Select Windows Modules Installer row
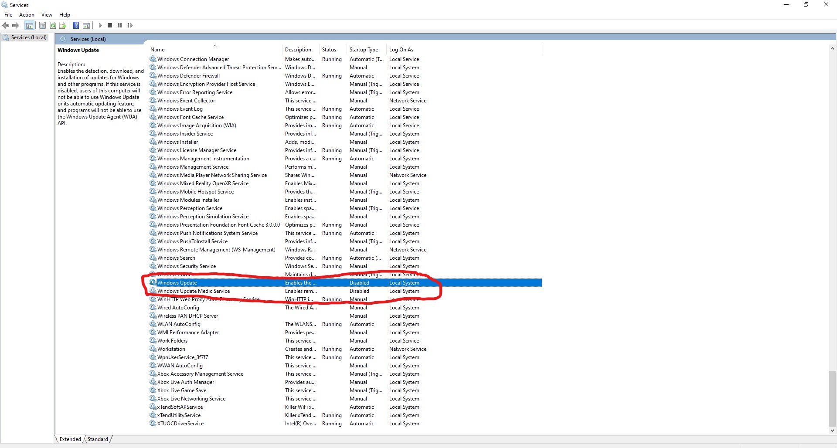Screen dimensions: 837x448 (345, 200)
